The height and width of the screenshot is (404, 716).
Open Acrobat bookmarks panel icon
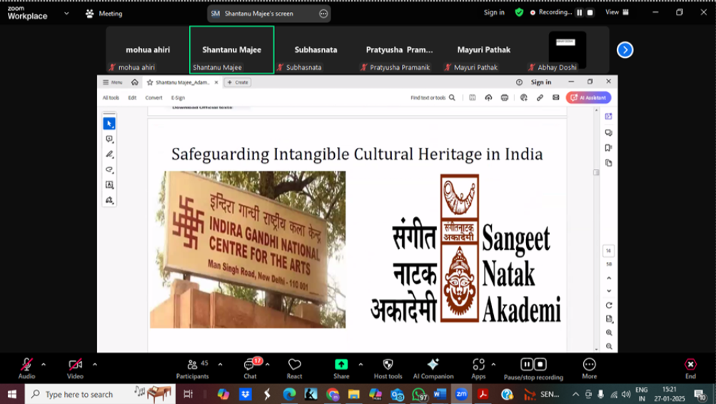coord(609,148)
